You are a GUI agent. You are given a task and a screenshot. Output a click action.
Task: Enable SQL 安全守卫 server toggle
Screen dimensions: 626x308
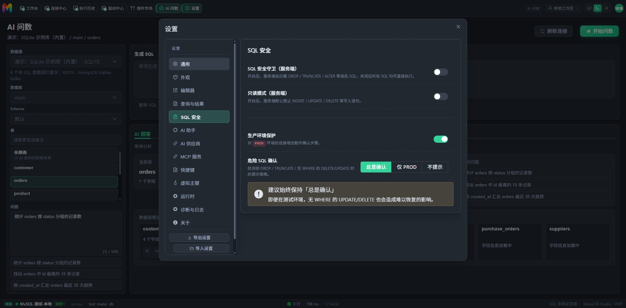(440, 72)
